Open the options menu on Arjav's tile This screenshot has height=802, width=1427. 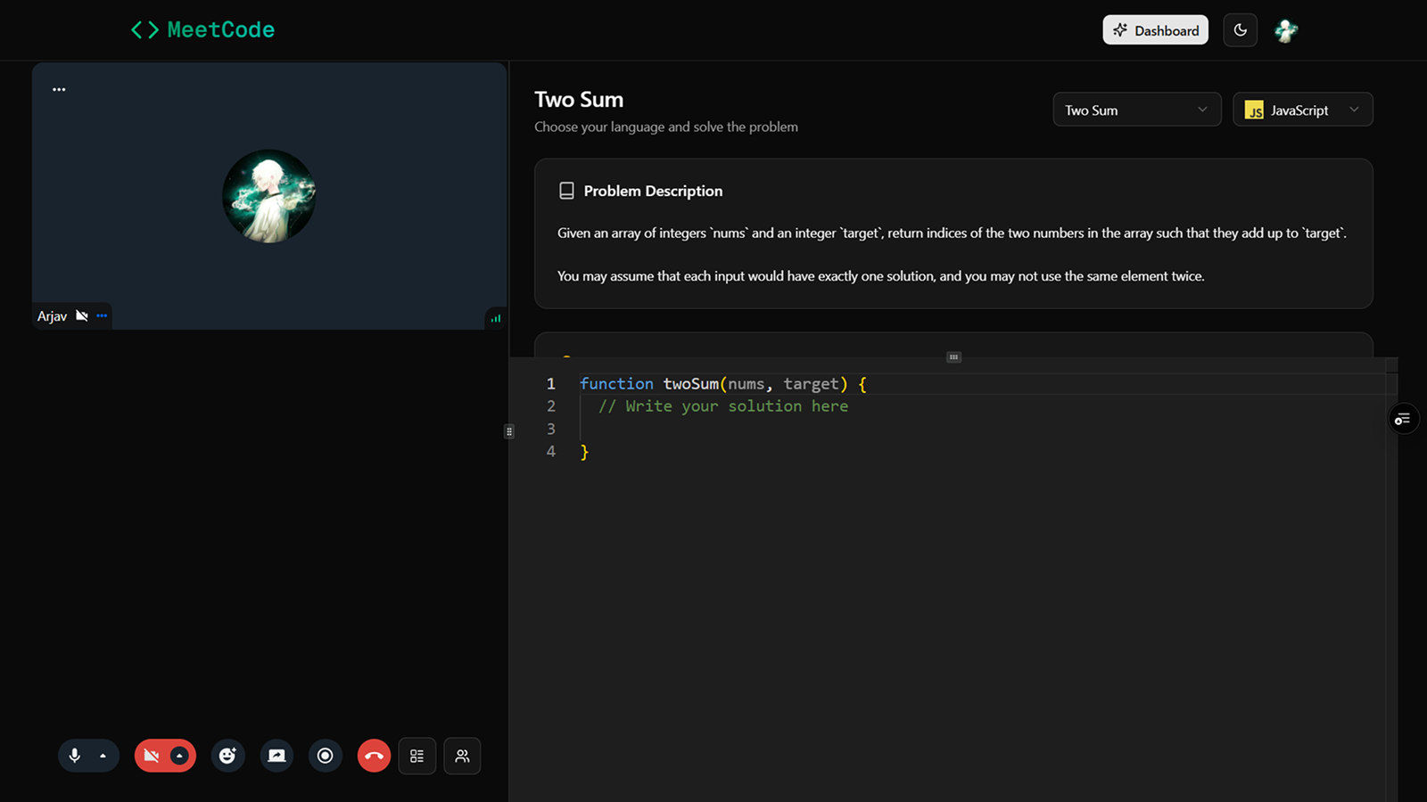tap(101, 315)
